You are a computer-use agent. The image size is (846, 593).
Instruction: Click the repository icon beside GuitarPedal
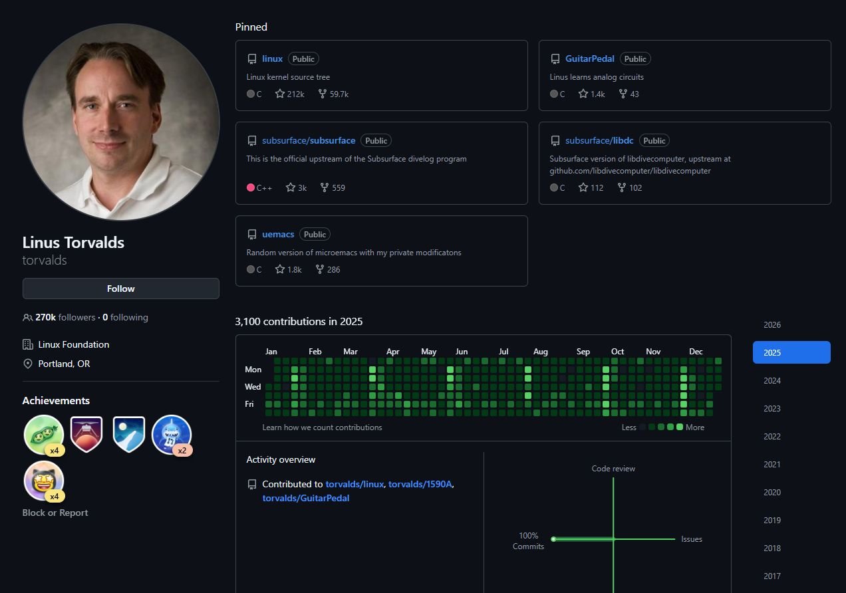click(x=555, y=59)
